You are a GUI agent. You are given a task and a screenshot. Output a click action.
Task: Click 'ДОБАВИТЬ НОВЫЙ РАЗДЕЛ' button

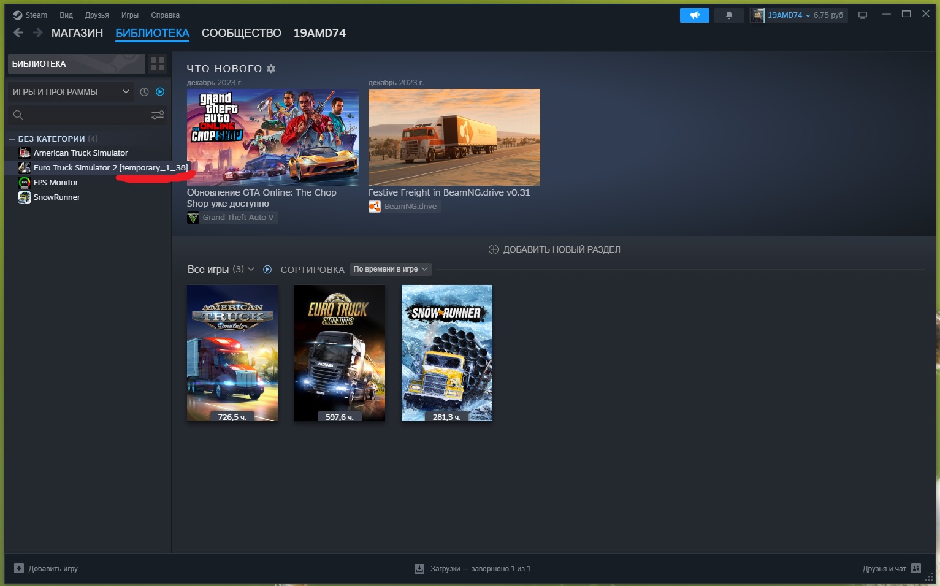[554, 249]
